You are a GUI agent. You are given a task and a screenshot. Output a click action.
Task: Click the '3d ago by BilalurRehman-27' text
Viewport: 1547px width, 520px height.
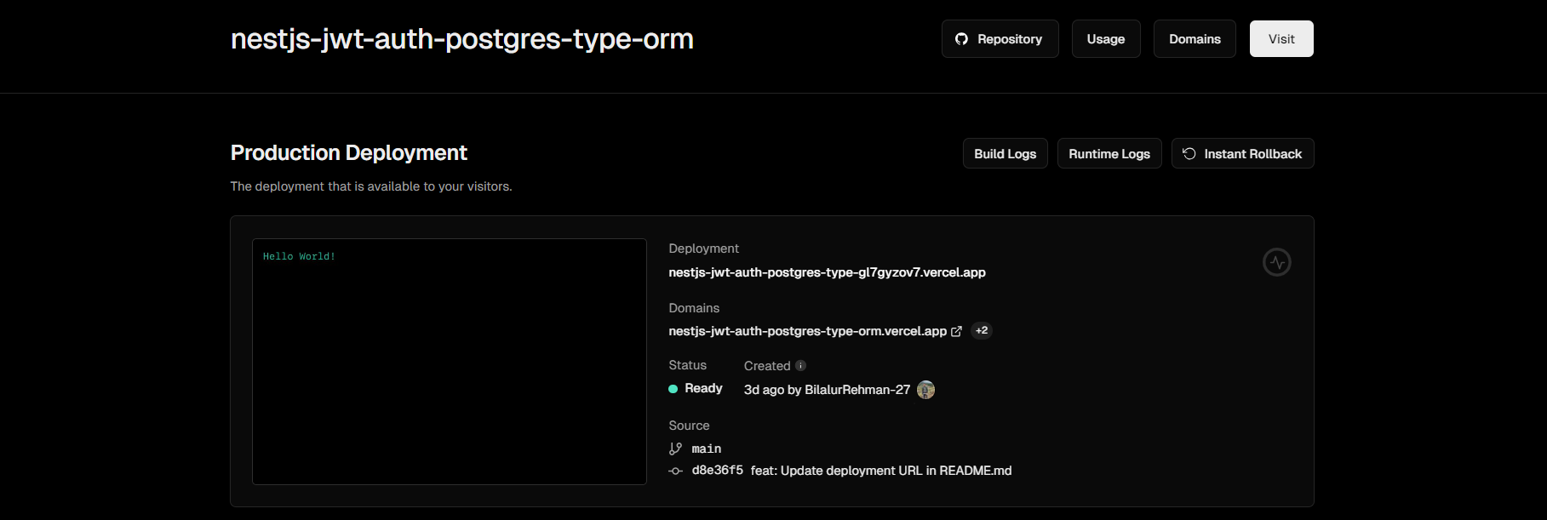click(x=827, y=390)
